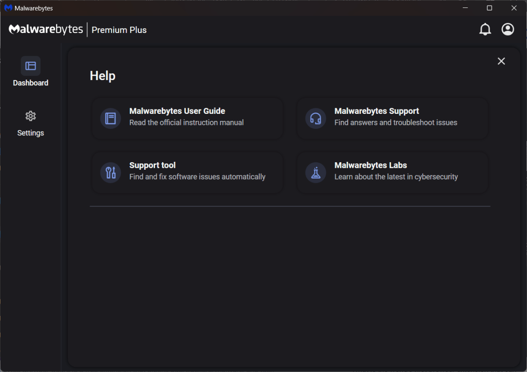The width and height of the screenshot is (527, 372).
Task: Open Malwarebytes User Guide card title
Action: point(177,111)
